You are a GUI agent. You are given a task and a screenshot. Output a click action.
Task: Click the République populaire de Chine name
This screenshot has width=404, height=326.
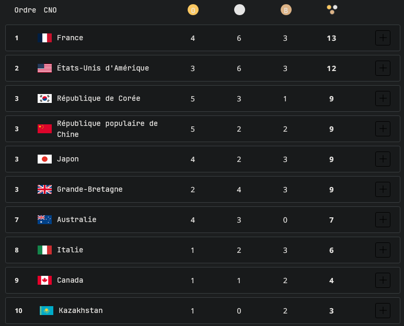(107, 129)
